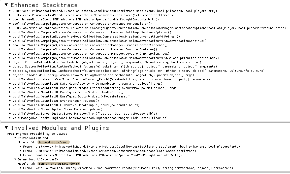Image resolution: width=290 pixels, height=174 pixels.
Task: Collapse the Enhanced Stacktrace section
Action: click(x=6, y=5)
